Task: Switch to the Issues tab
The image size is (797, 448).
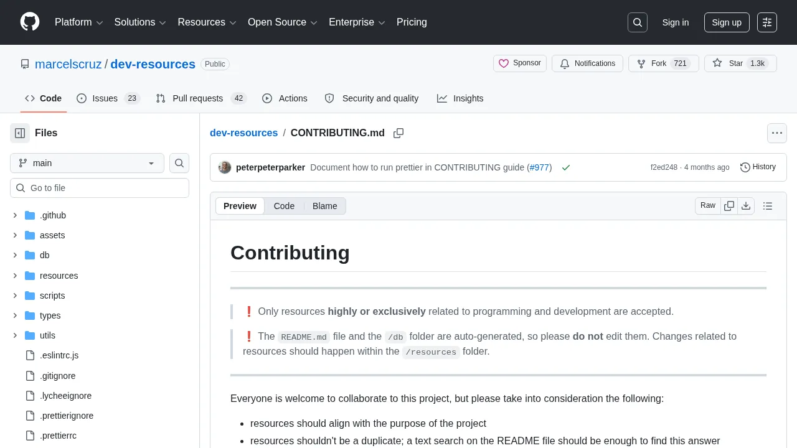Action: pos(108,98)
